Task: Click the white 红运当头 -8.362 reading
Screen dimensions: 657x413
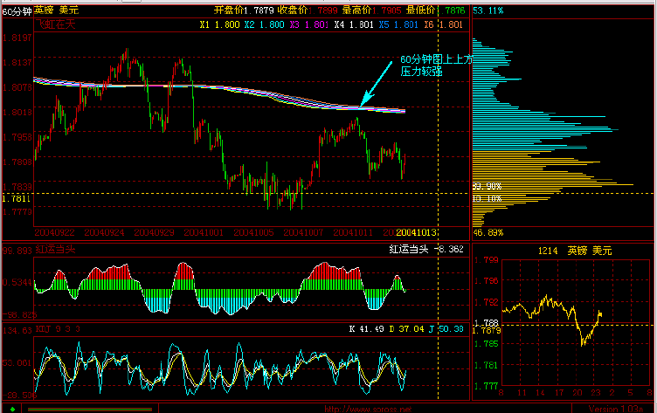Action: click(x=426, y=249)
